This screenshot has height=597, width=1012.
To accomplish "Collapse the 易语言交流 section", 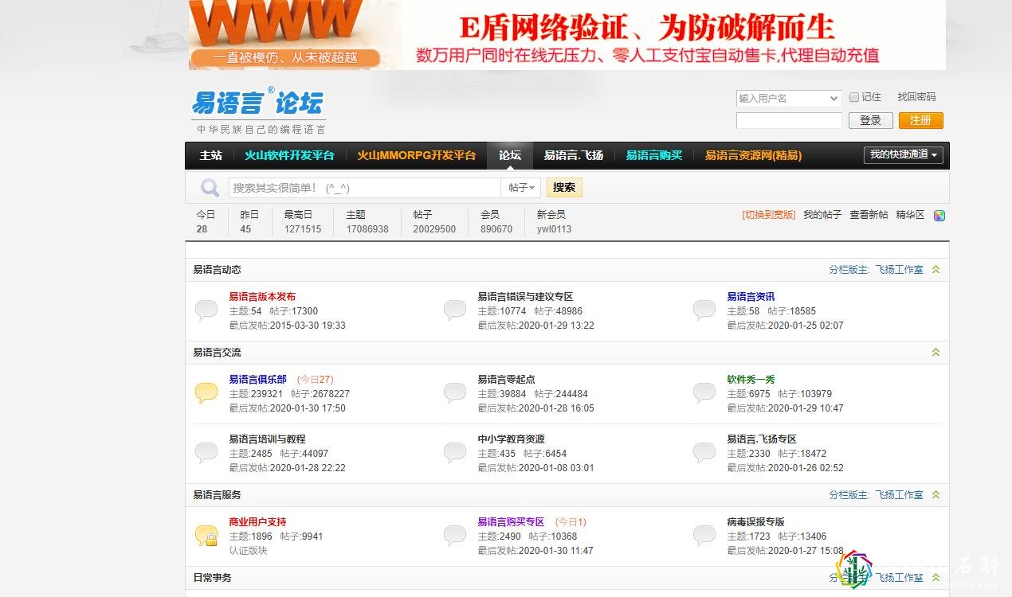I will pos(936,353).
